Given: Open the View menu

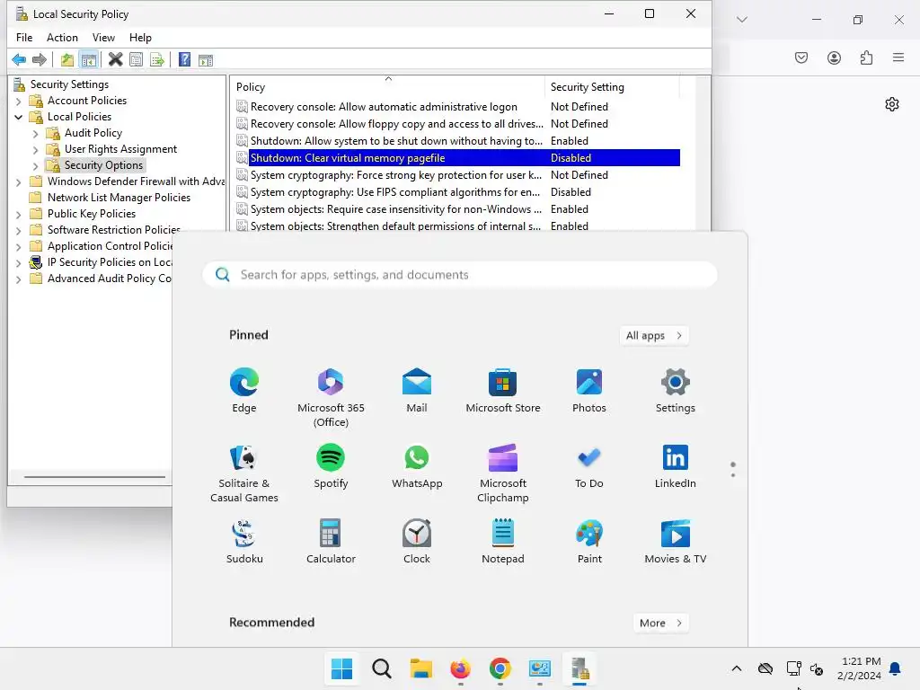Looking at the screenshot, I should [103, 38].
